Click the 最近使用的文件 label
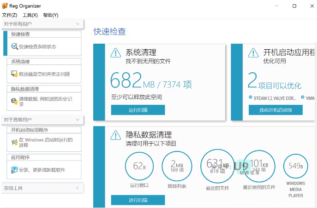 pyautogui.click(x=259, y=187)
